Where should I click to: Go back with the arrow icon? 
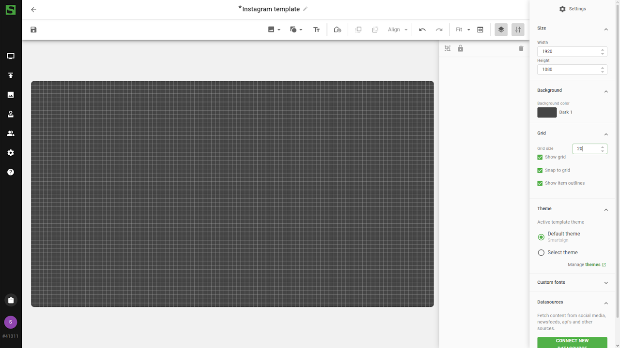(x=33, y=10)
